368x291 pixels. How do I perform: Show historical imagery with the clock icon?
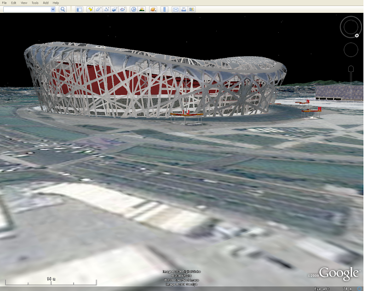(x=133, y=9)
